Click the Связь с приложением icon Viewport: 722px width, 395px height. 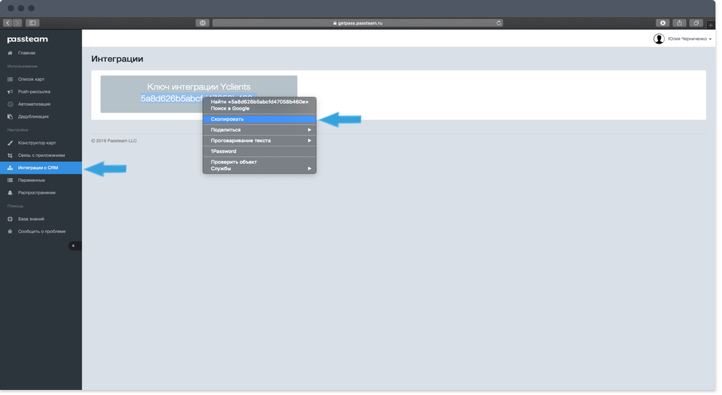[10, 155]
